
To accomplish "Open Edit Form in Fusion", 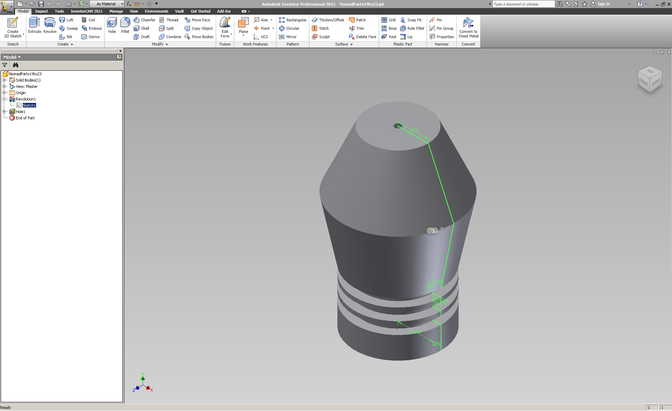I will pyautogui.click(x=225, y=27).
